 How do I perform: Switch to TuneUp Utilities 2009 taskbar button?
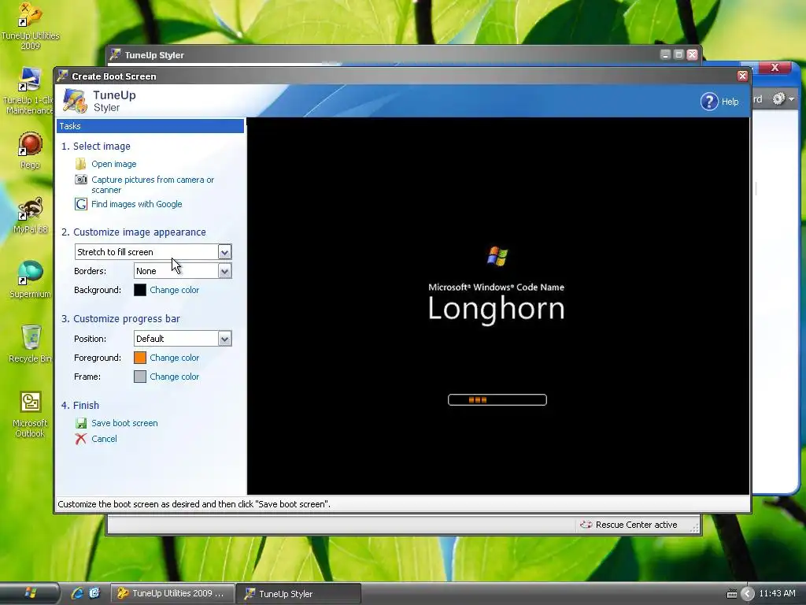[x=172, y=593]
